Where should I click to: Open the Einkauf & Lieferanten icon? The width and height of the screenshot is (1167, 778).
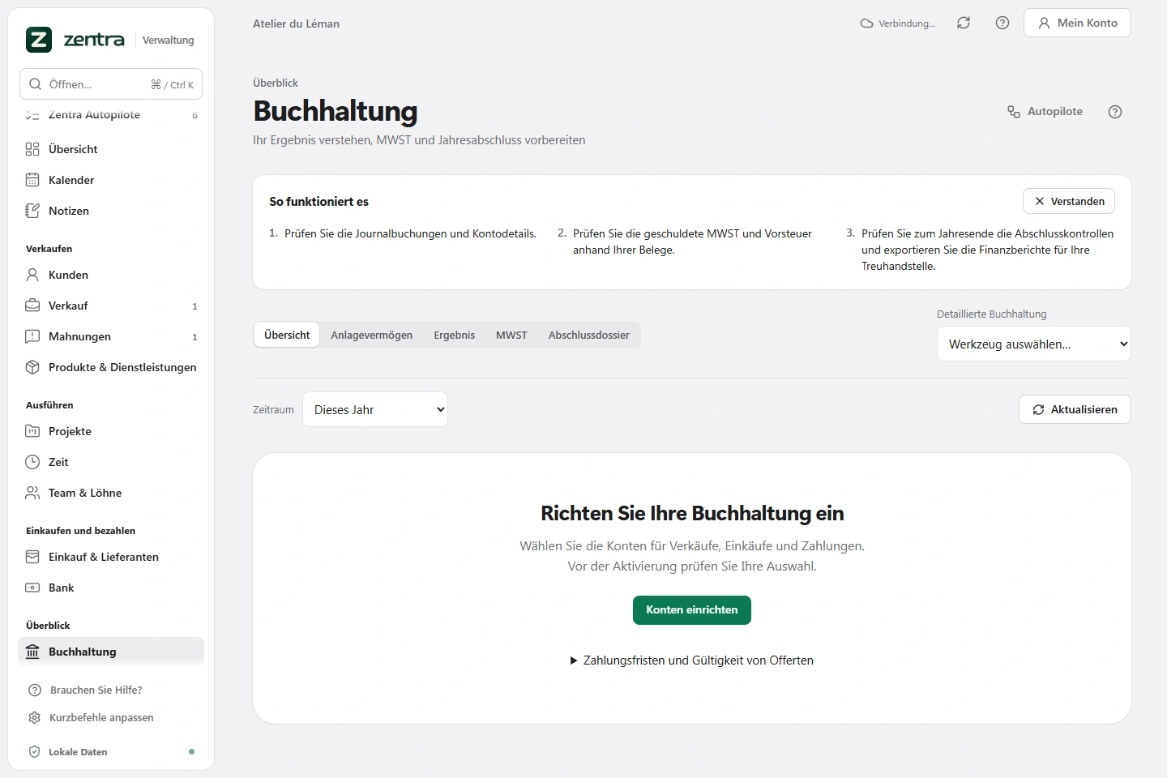pyautogui.click(x=32, y=557)
